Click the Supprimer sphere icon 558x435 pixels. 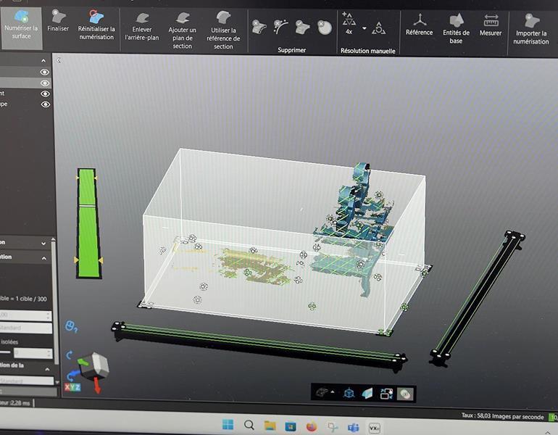point(324,28)
